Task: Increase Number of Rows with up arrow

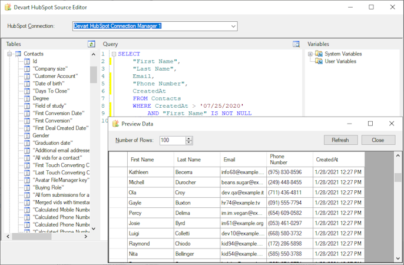Action: 189,138
